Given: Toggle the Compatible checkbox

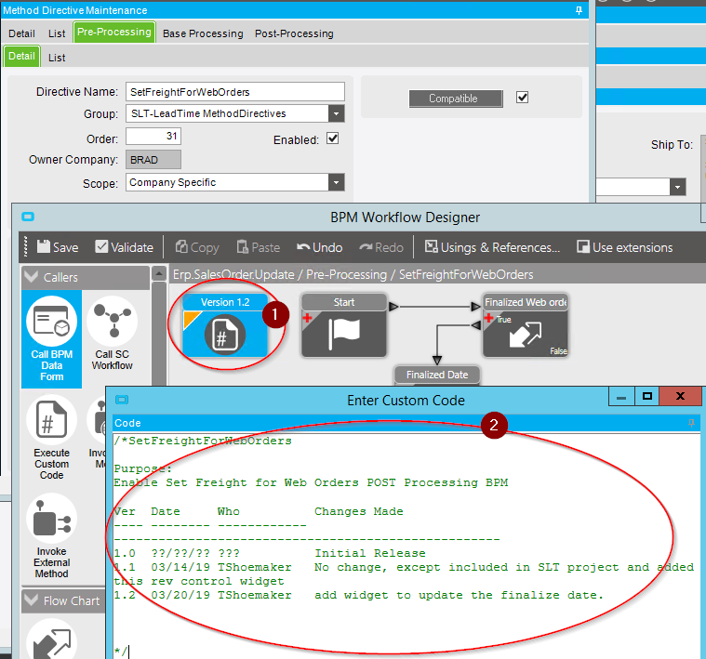Looking at the screenshot, I should tap(523, 98).
